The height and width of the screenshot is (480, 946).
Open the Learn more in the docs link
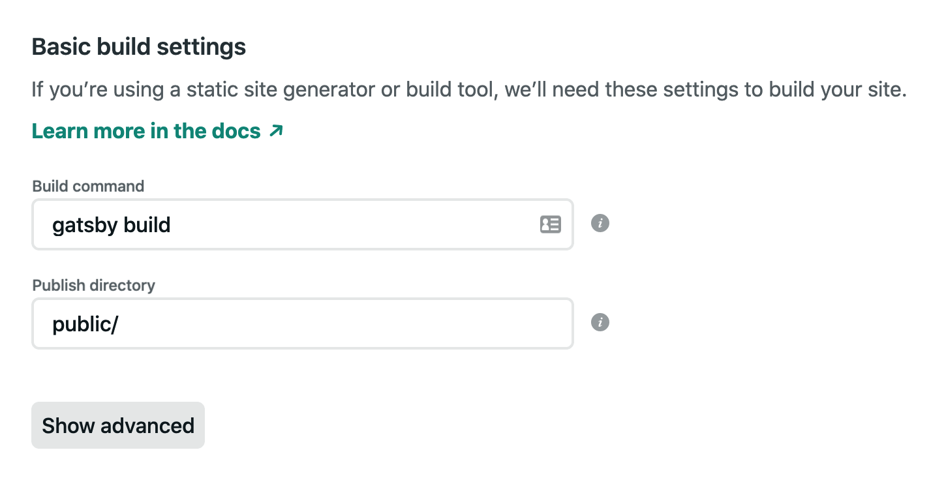157,131
